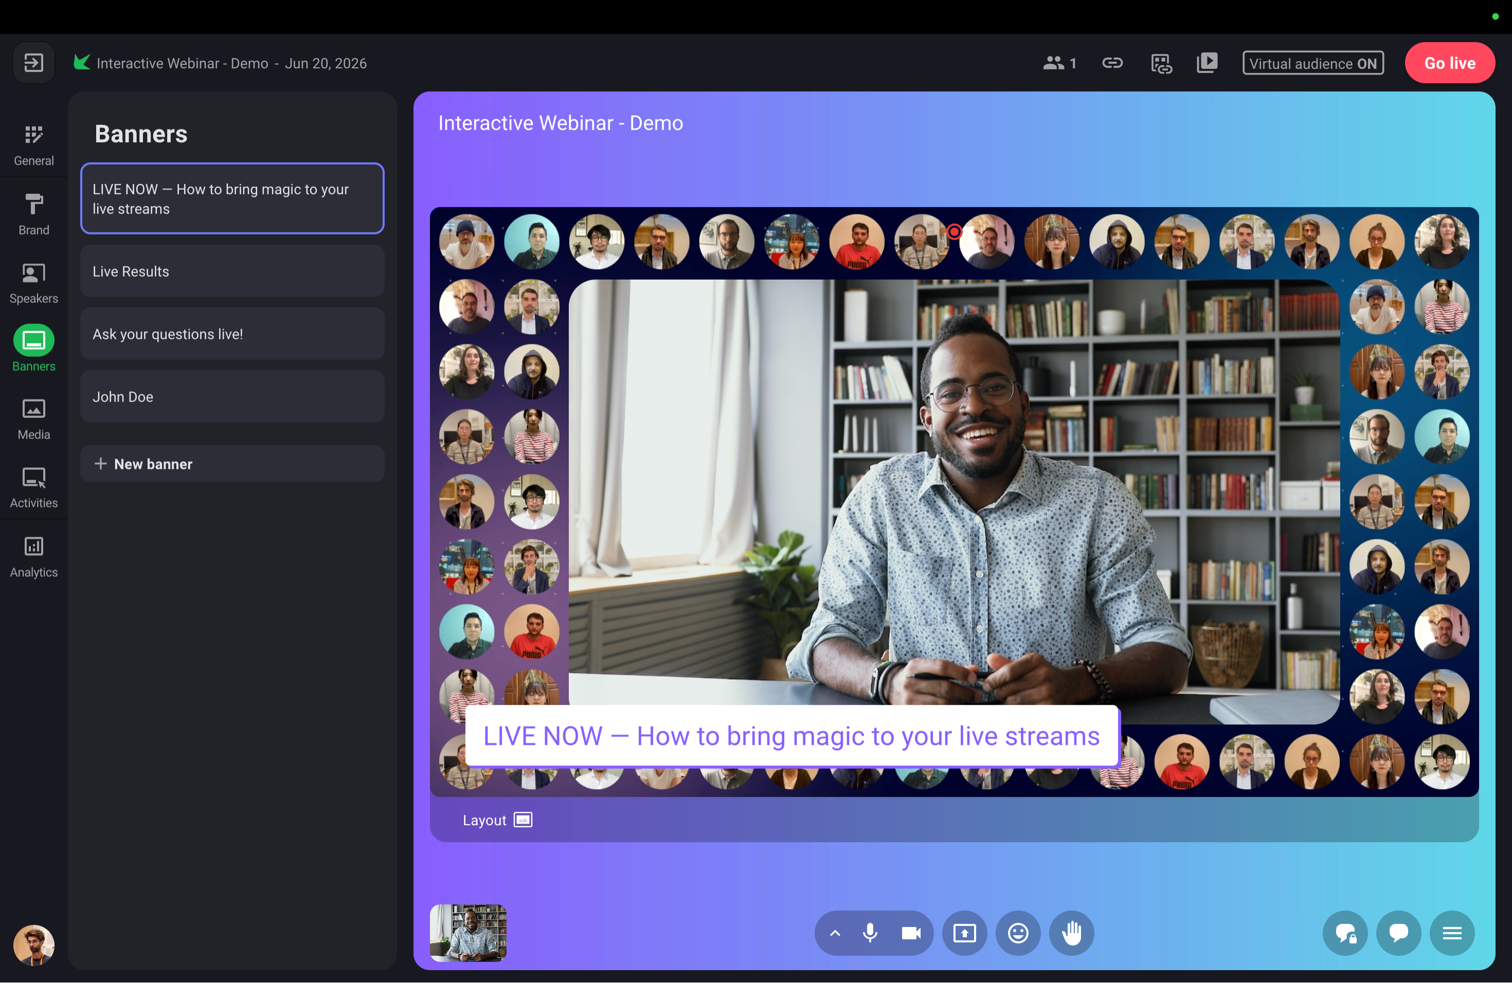1512x983 pixels.
Task: Click the self-view video thumbnail
Action: [468, 934]
